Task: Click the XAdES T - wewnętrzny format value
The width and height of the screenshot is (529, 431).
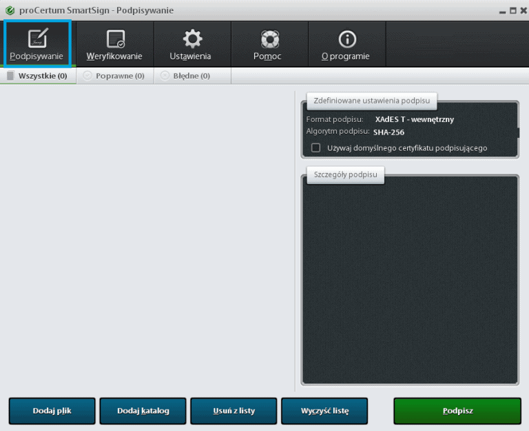Action: (414, 119)
